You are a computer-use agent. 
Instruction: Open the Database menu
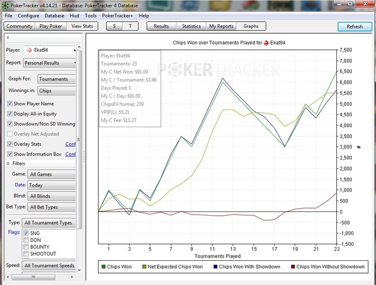pyautogui.click(x=54, y=16)
